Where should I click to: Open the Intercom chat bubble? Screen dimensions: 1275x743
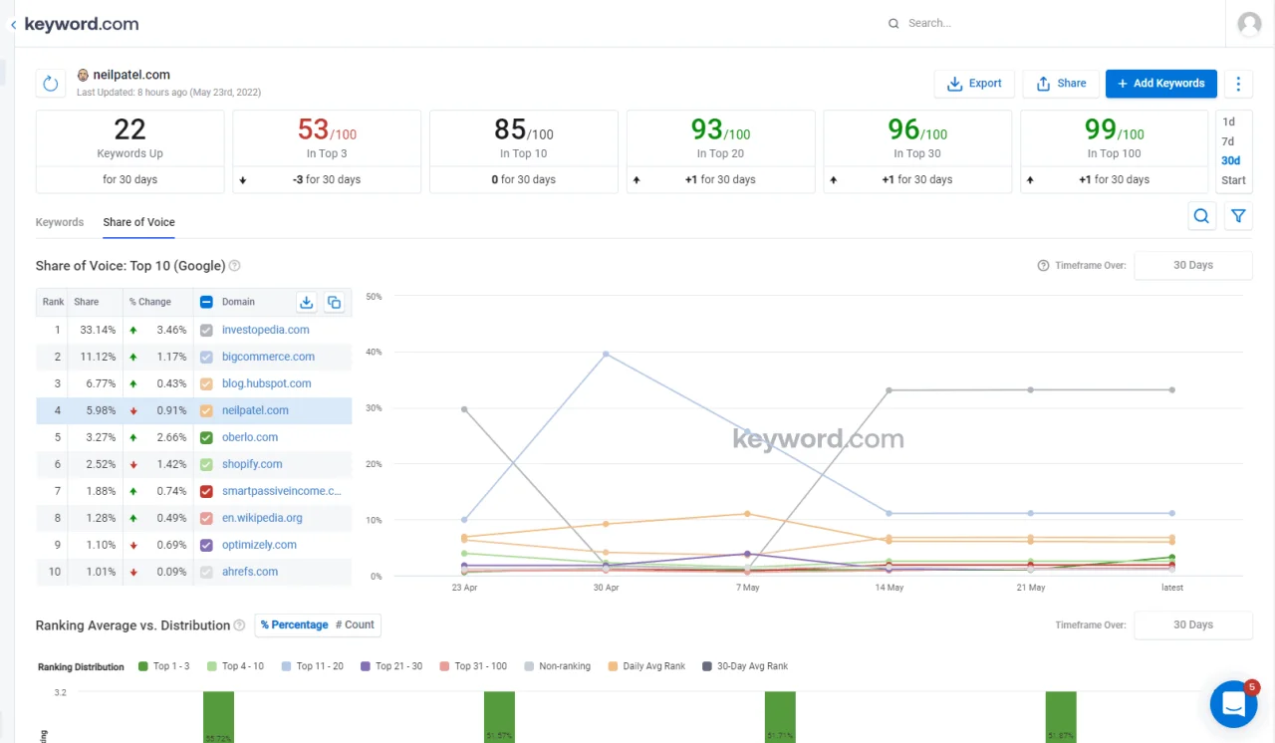pyautogui.click(x=1233, y=704)
